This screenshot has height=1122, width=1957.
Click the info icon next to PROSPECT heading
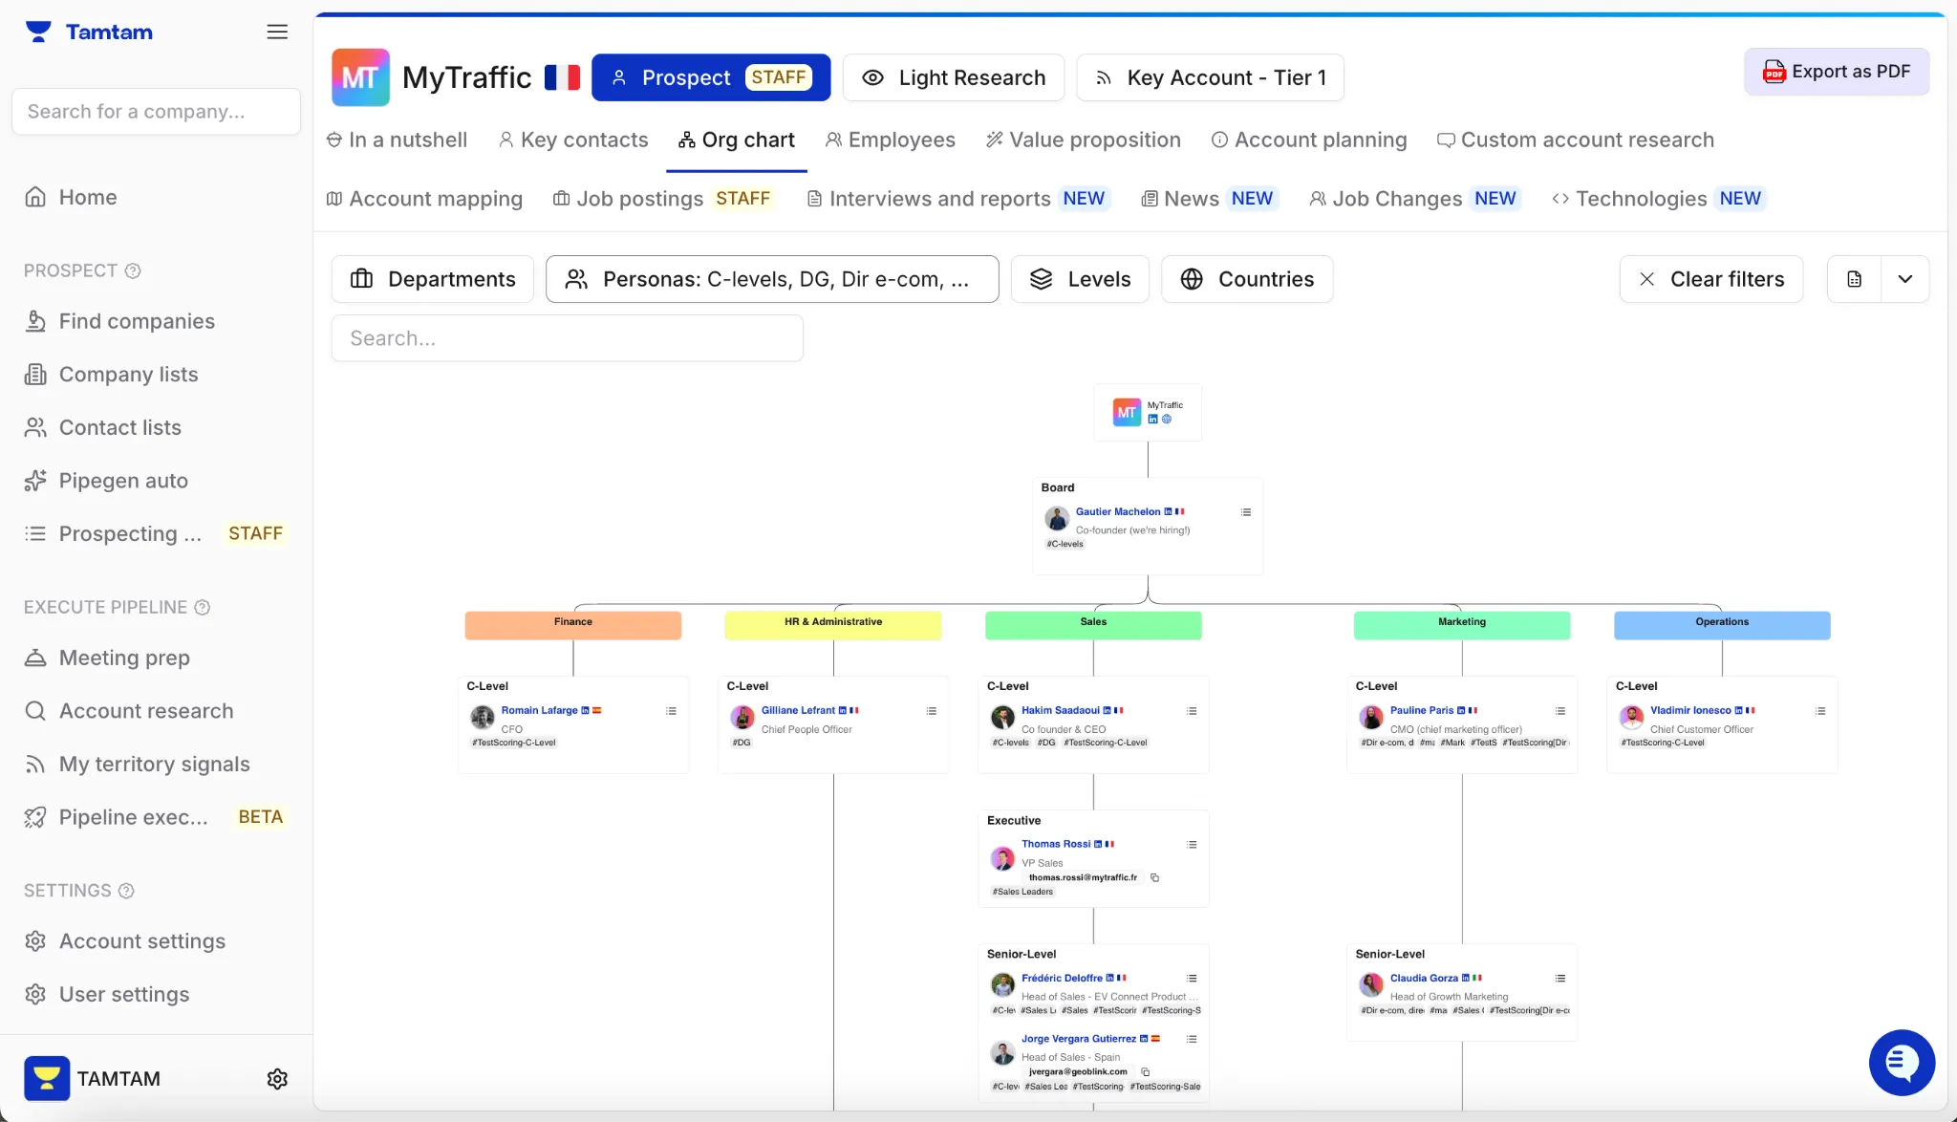133,271
